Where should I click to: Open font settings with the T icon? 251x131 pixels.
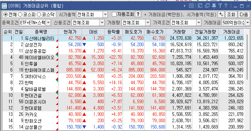(220, 6)
